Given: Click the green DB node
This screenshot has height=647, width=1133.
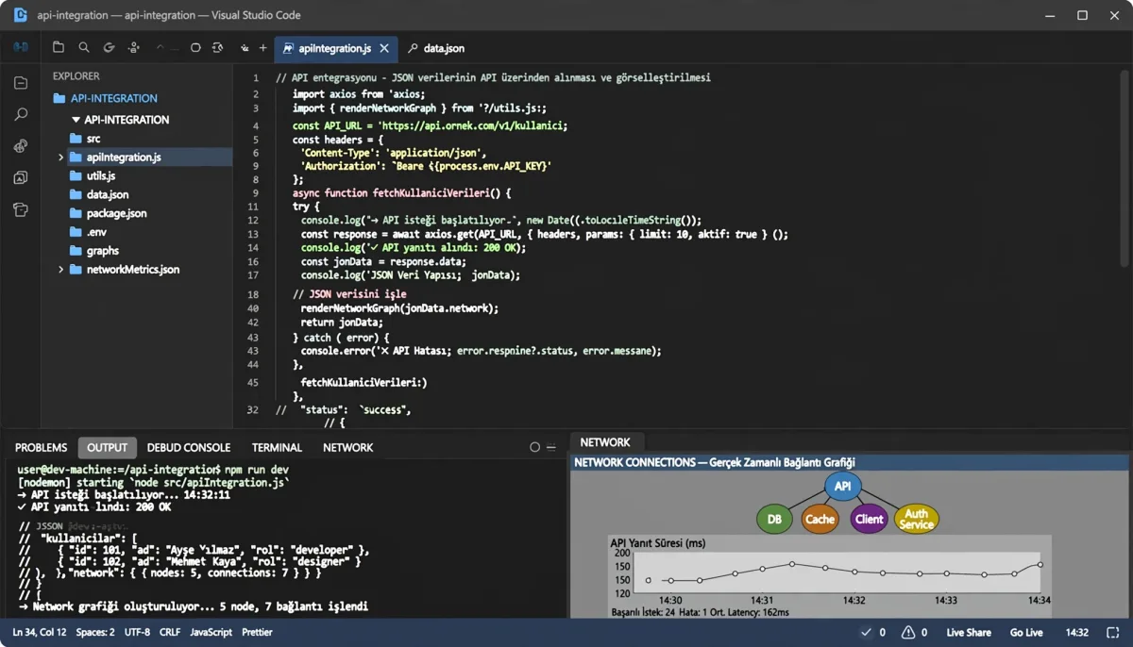Looking at the screenshot, I should pyautogui.click(x=774, y=519).
